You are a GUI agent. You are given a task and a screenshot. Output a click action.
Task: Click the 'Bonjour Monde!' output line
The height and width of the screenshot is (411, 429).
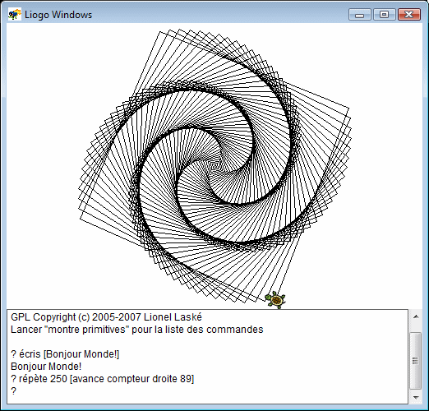click(x=46, y=367)
